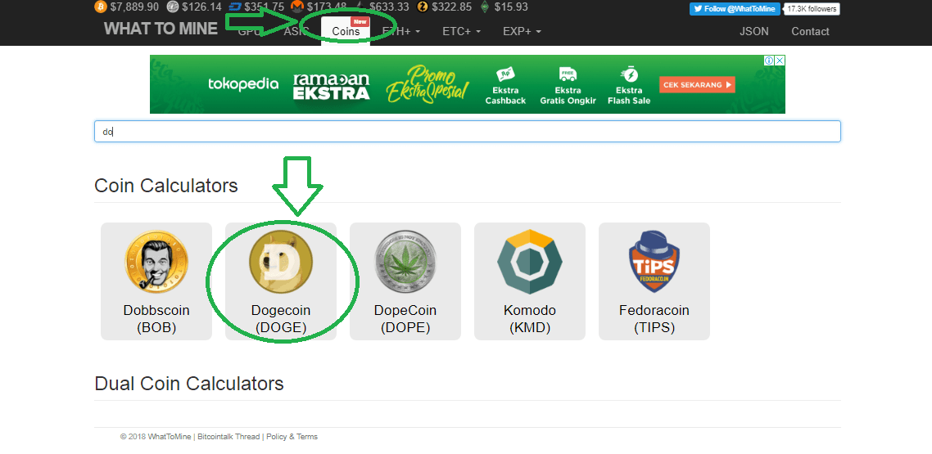Click the Monero price ticker icon
The image size is (932, 454).
tap(296, 7)
